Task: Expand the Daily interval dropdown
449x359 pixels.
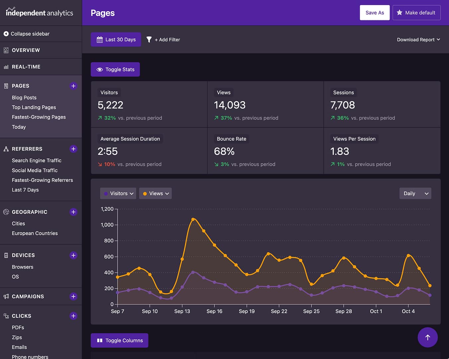Action: (x=415, y=193)
